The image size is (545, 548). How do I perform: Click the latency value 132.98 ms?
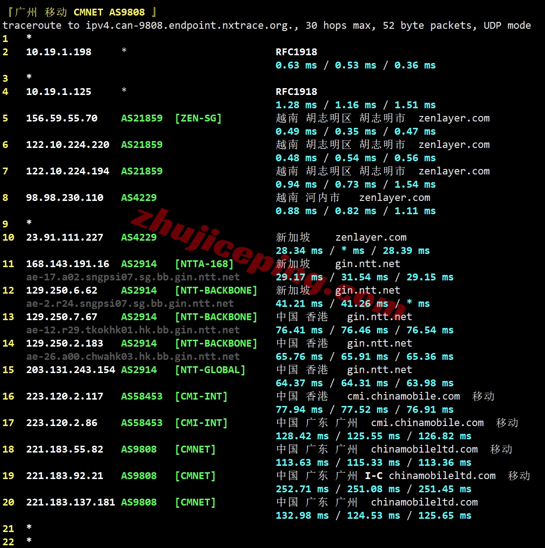coord(302,516)
